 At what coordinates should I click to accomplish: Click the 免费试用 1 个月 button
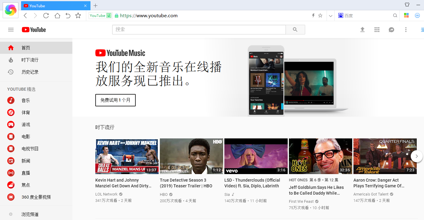click(x=115, y=100)
